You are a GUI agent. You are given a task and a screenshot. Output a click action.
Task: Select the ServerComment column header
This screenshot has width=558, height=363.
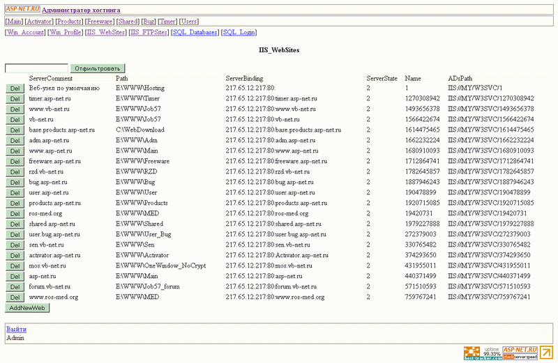tap(50, 78)
